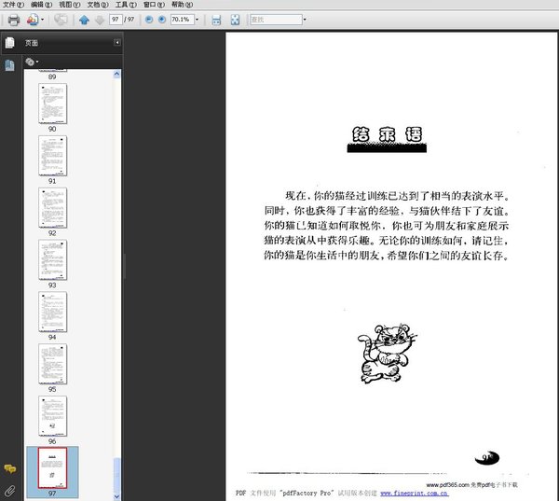This screenshot has height=501, width=559.
Task: Open the Bookmarks panel icon
Action: pyautogui.click(x=9, y=65)
